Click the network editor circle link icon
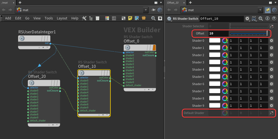Image resolution: width=278 pixels, height=139 pixels. tap(160, 10)
